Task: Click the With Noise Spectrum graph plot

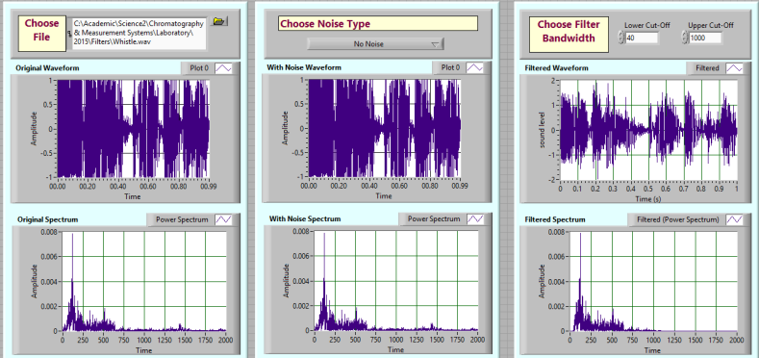Action: 396,281
